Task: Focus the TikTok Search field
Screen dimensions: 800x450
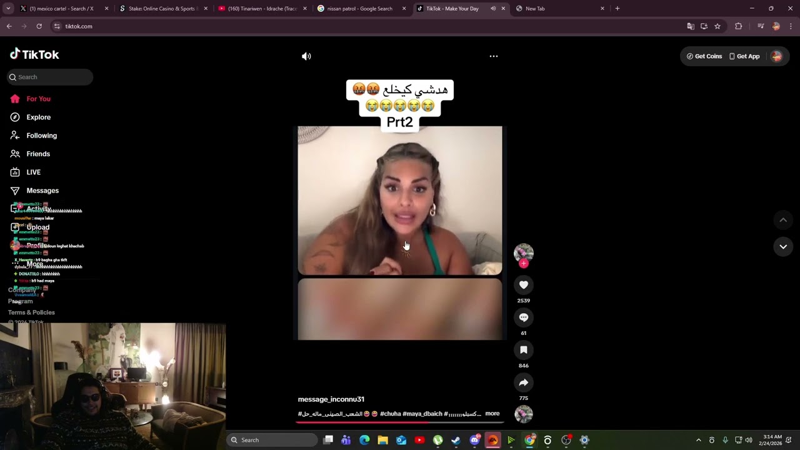Action: [x=50, y=77]
